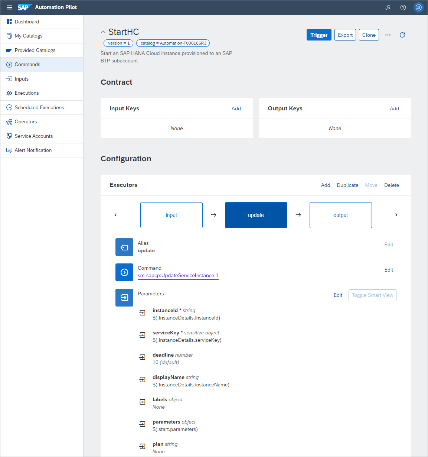Open Scheduled Executions

pos(42,107)
